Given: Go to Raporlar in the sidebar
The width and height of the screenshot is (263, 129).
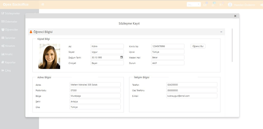Looking at the screenshot, I should coord(10,62).
